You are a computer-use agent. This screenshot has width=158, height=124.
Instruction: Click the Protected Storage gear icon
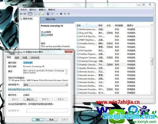click(x=78, y=61)
